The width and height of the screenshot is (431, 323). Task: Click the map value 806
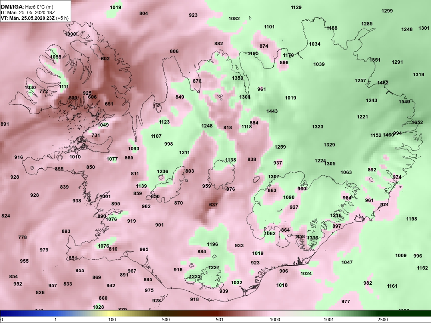tap(174, 51)
